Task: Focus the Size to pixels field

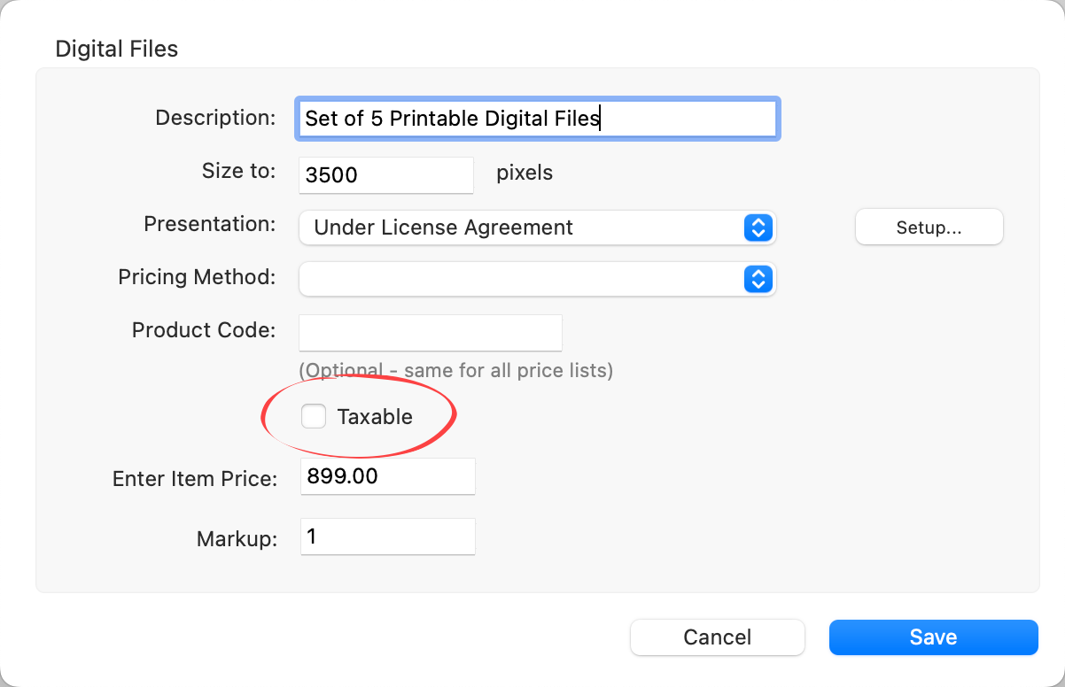Action: tap(386, 174)
